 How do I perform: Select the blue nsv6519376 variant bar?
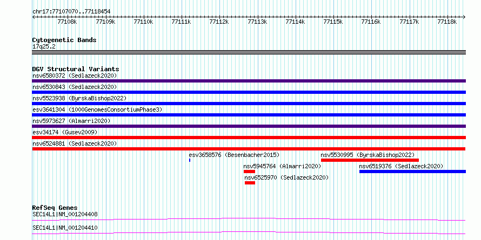click(412, 172)
